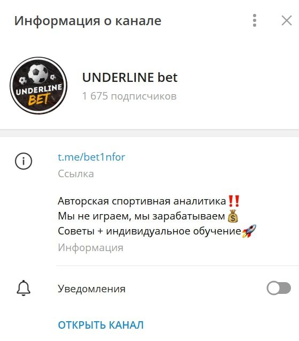Click the 1 675 подписчиков subscriber count
The height and width of the screenshot is (341, 299).
pos(129,96)
